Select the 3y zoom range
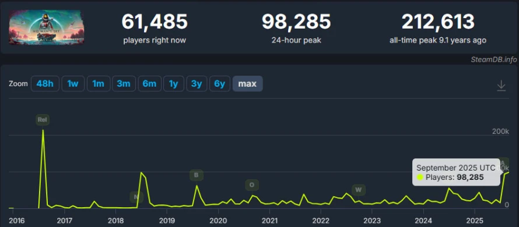This screenshot has width=519, height=227. pos(197,84)
